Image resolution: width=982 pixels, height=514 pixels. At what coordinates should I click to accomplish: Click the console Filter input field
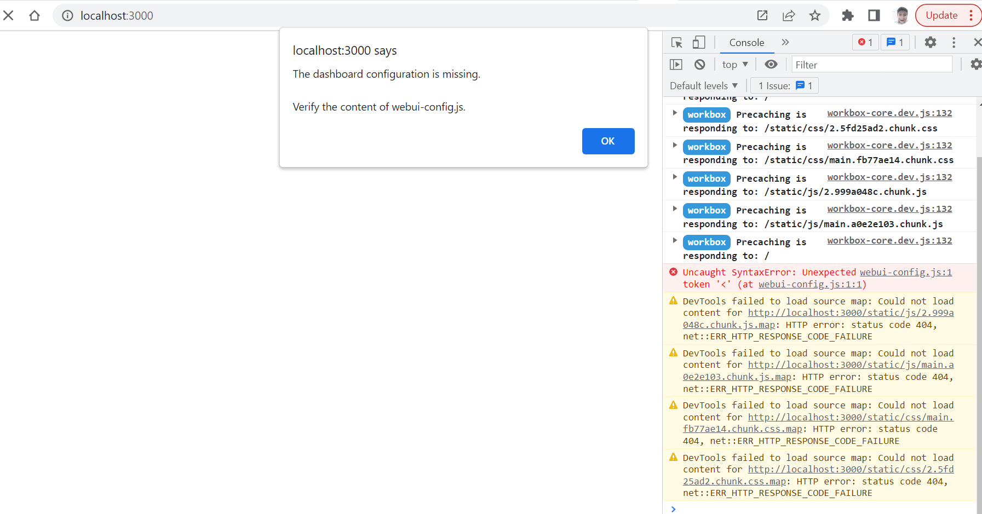(x=871, y=64)
